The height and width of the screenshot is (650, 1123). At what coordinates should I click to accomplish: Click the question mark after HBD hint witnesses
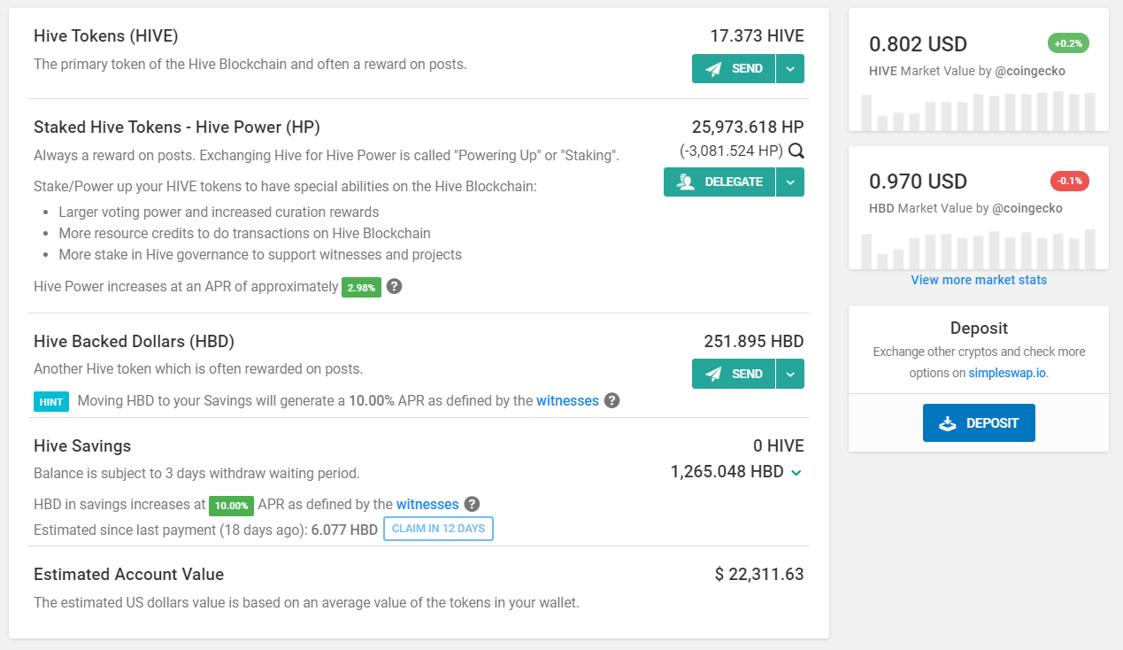point(611,400)
